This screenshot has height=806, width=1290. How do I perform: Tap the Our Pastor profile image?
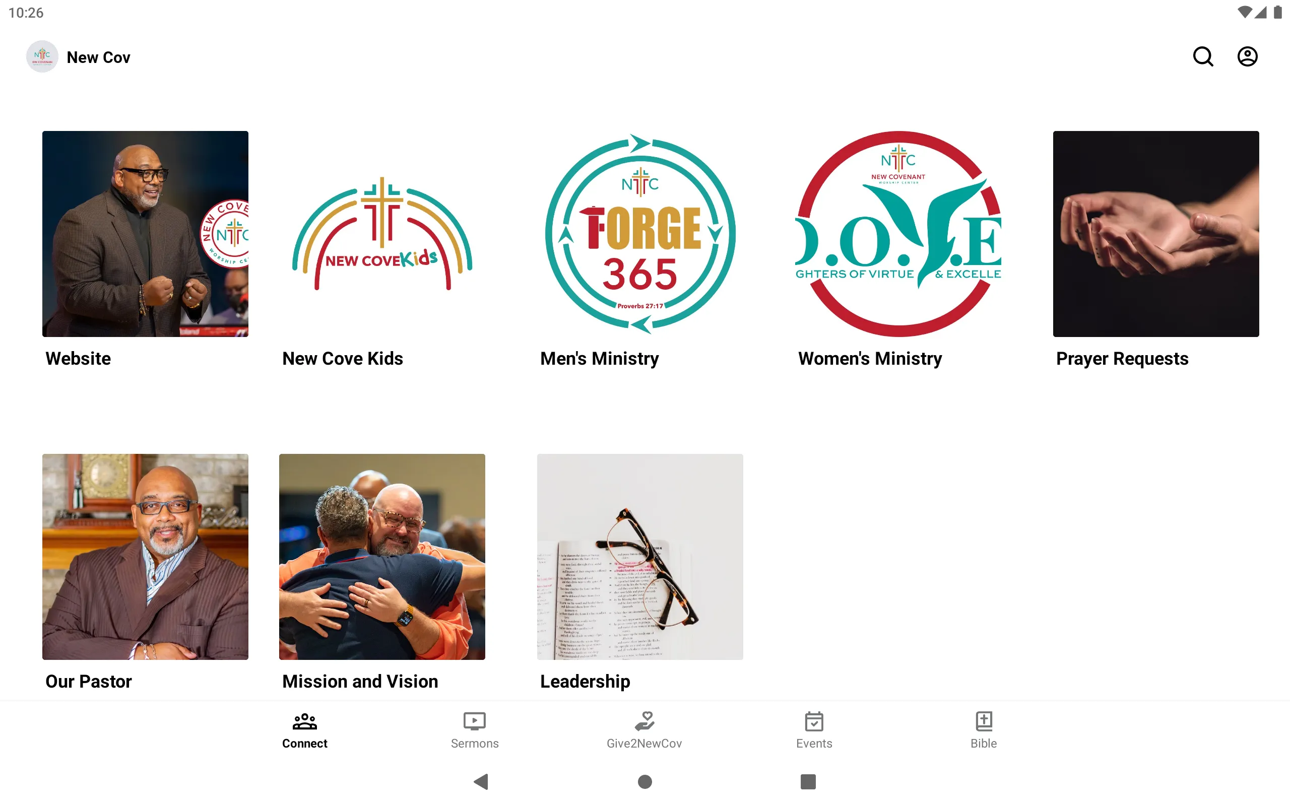click(145, 556)
